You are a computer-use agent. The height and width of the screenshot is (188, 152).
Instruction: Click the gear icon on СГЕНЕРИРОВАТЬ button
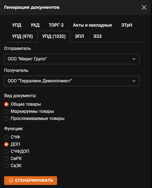click(11, 180)
